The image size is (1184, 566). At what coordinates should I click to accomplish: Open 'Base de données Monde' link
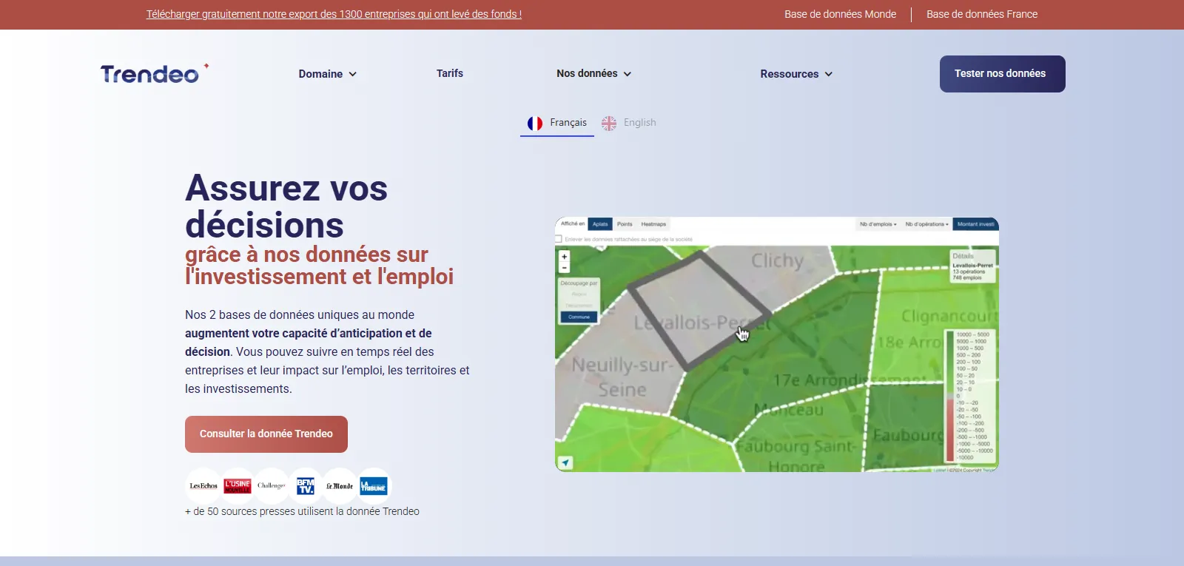pos(840,14)
